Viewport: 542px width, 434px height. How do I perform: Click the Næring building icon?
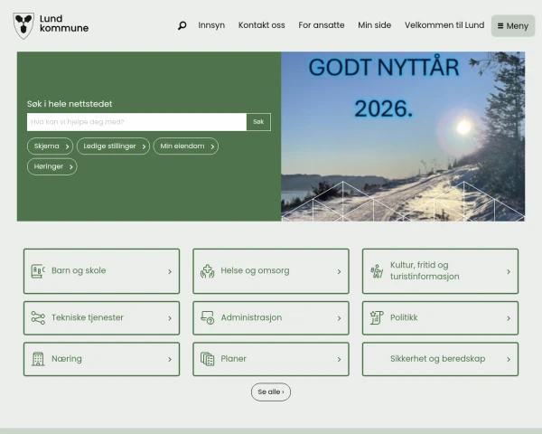click(x=38, y=359)
